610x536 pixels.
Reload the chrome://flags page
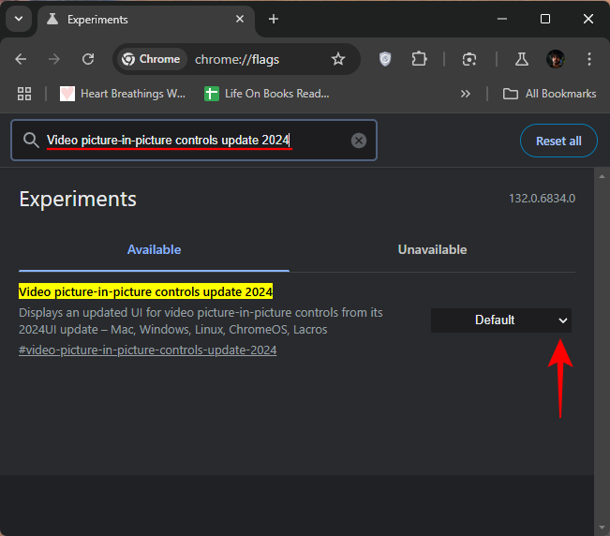[x=88, y=59]
